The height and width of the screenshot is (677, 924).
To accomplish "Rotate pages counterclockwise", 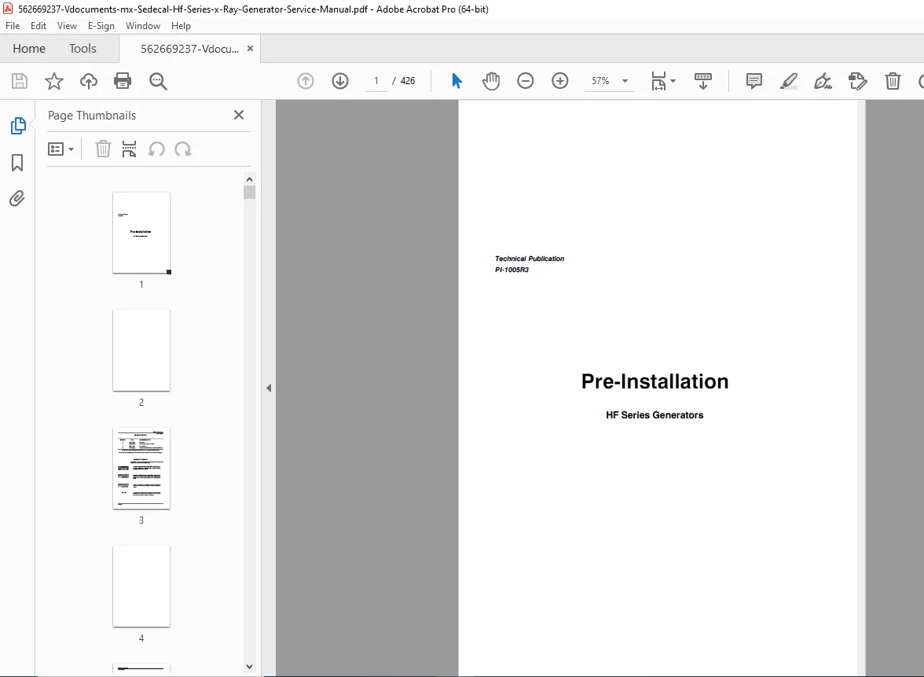I will click(x=156, y=149).
